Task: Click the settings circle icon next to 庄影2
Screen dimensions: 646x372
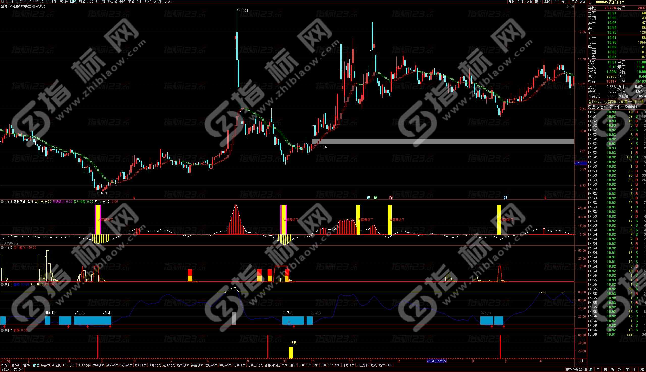Action: (2, 248)
